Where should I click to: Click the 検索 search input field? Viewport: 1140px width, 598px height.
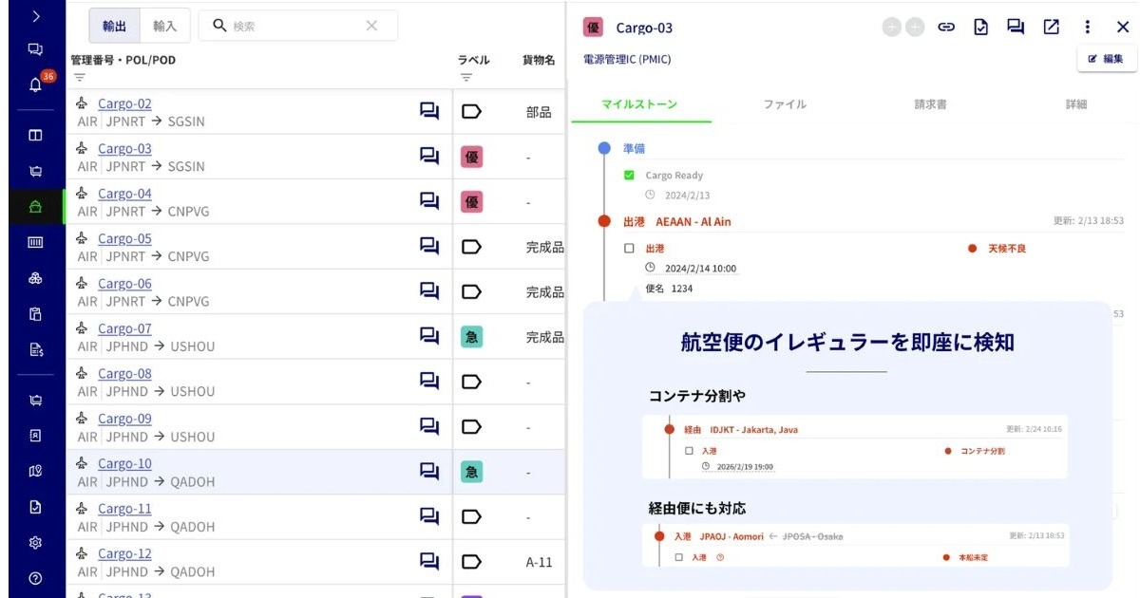(290, 26)
